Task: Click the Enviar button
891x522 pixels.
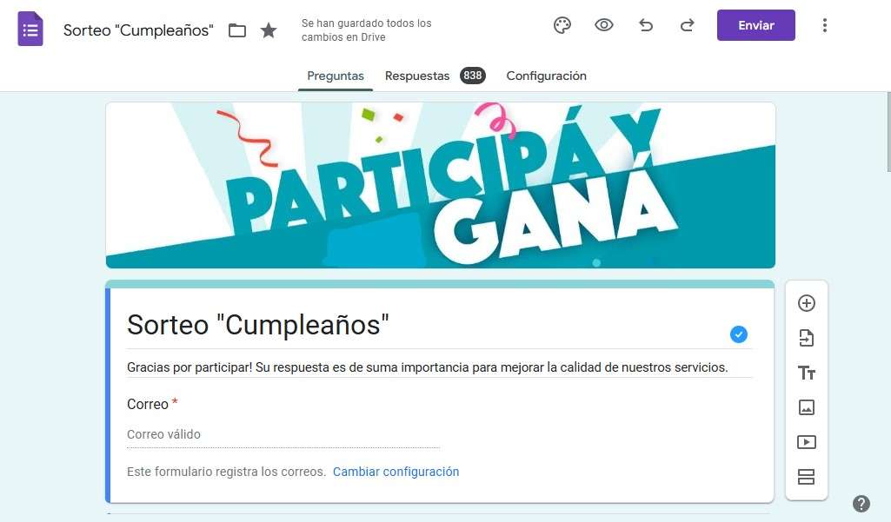Action: (x=755, y=25)
